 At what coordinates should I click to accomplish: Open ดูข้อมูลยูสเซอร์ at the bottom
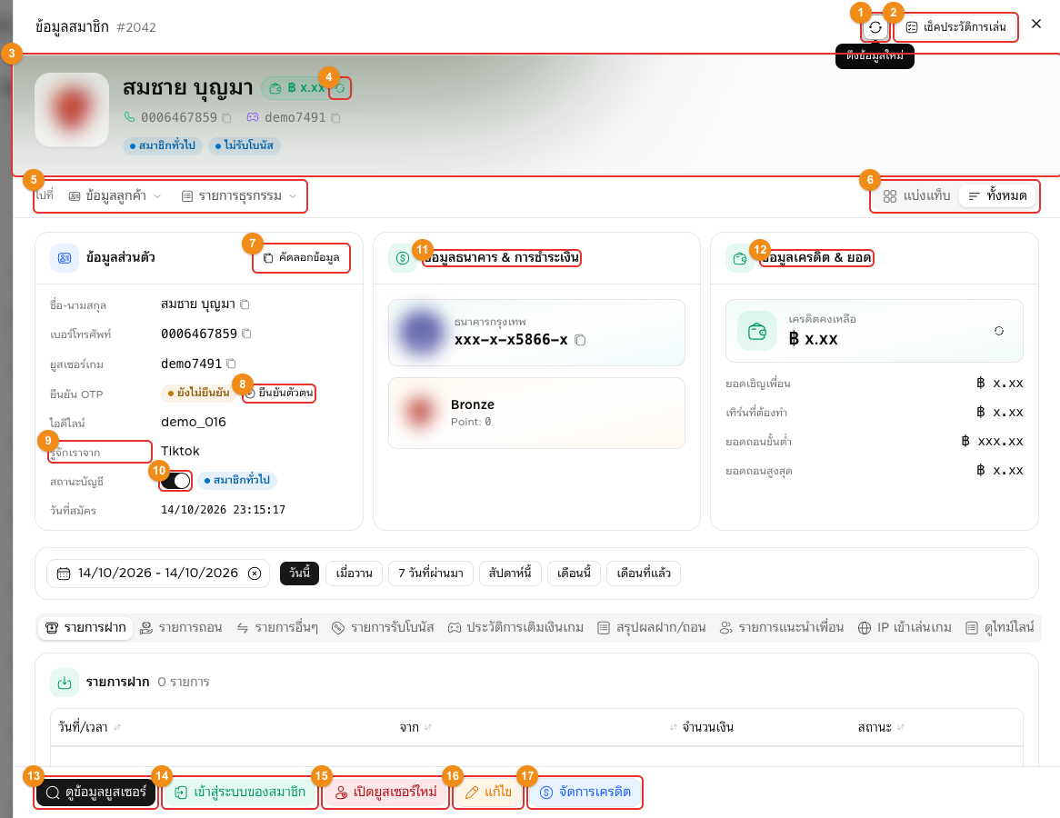point(96,793)
